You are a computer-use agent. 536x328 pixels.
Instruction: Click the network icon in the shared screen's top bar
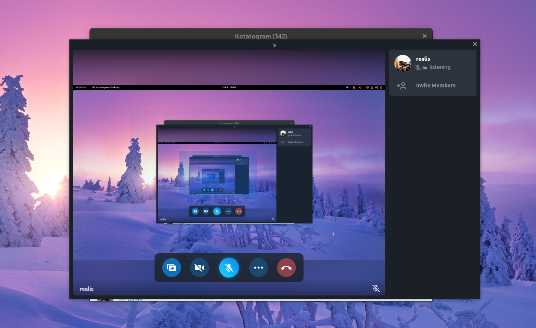pos(372,87)
